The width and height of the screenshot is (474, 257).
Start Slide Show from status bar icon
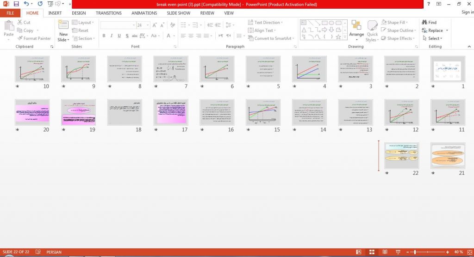(398, 252)
